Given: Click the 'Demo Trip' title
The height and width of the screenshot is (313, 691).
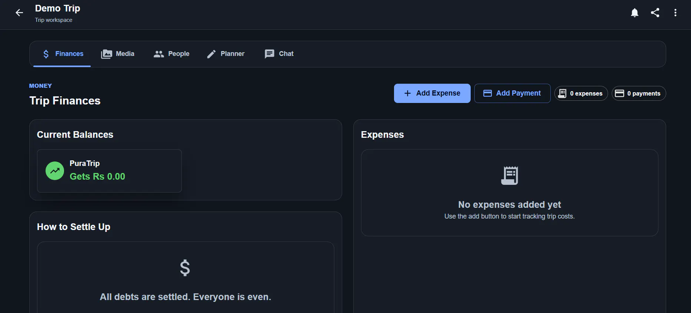Looking at the screenshot, I should pyautogui.click(x=57, y=9).
